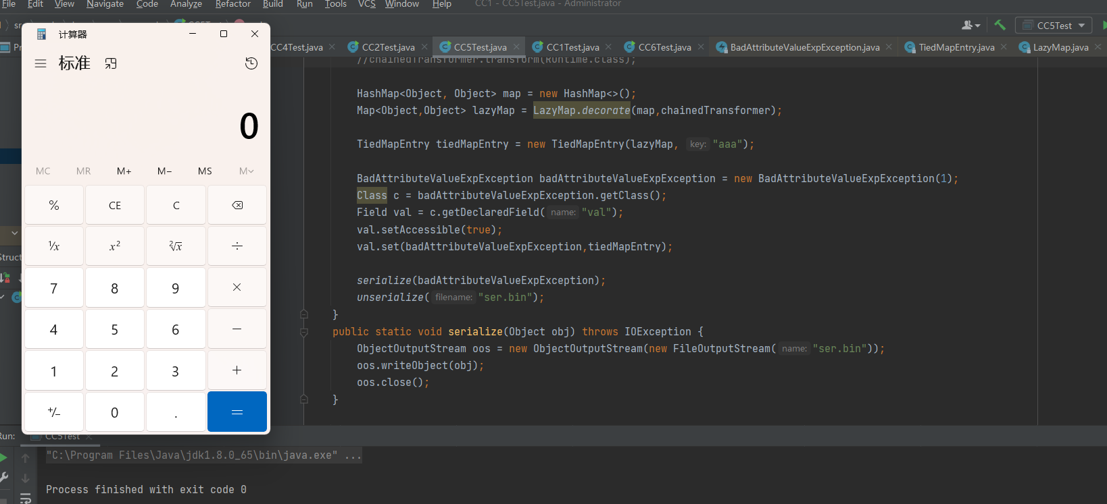Open the calculator history icon
This screenshot has width=1107, height=504.
pos(251,63)
